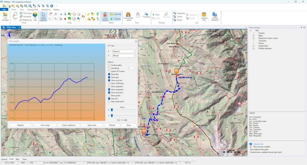
Task: Tick Ignore GPS errors
Action: (109, 71)
